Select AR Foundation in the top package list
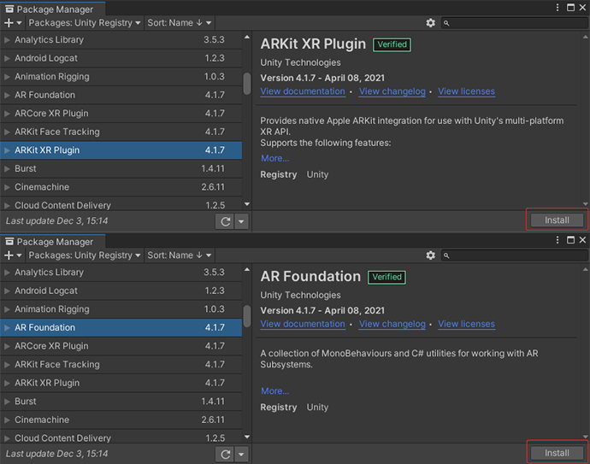 click(x=121, y=95)
